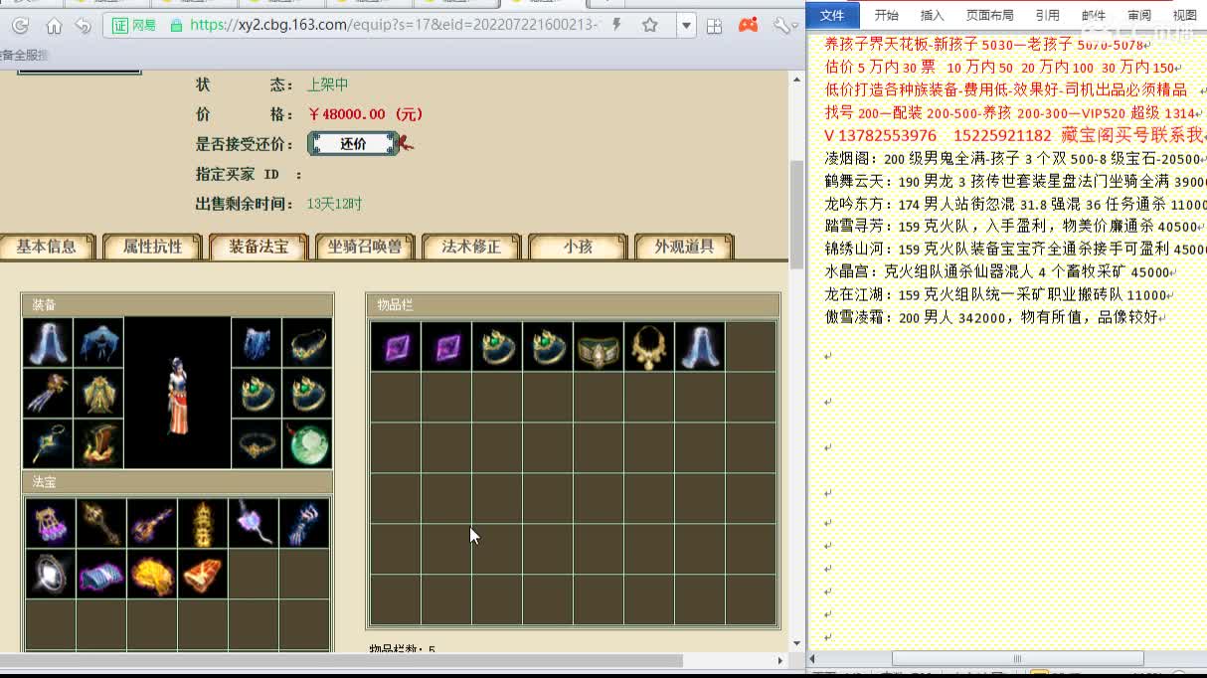Click the 凌烟阁 listing line in Word
The width and height of the screenshot is (1207, 678).
coord(1014,159)
